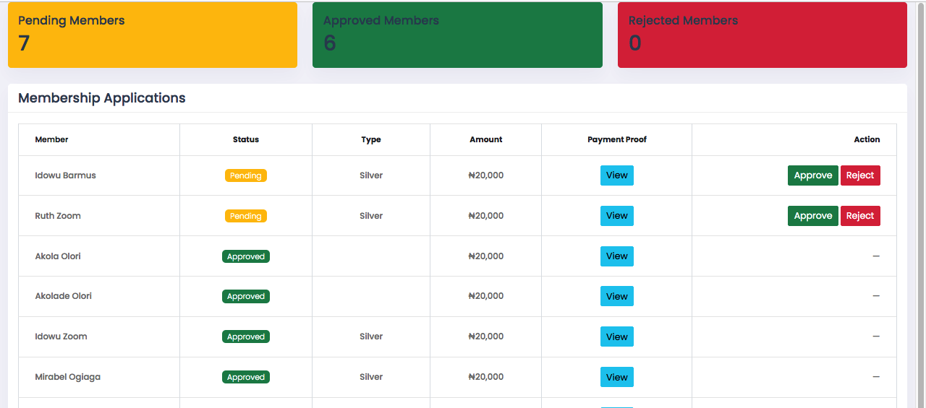Approve Idowu Barmus's membership application
The width and height of the screenshot is (926, 408).
pyautogui.click(x=812, y=175)
